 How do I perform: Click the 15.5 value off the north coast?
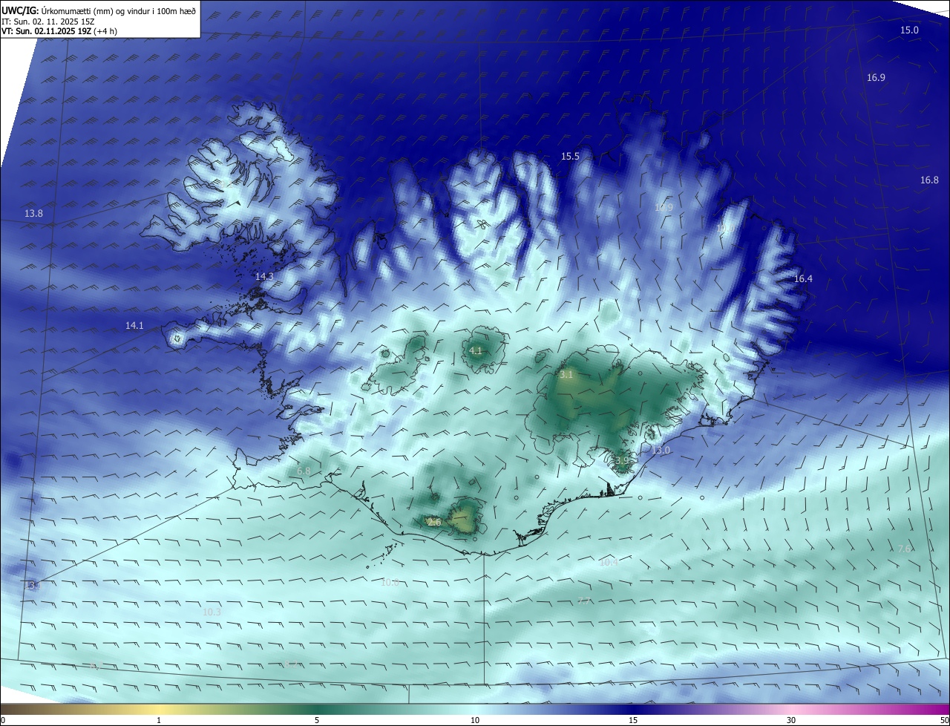point(570,157)
